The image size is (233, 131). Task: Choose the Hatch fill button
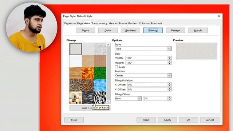(x=198, y=31)
